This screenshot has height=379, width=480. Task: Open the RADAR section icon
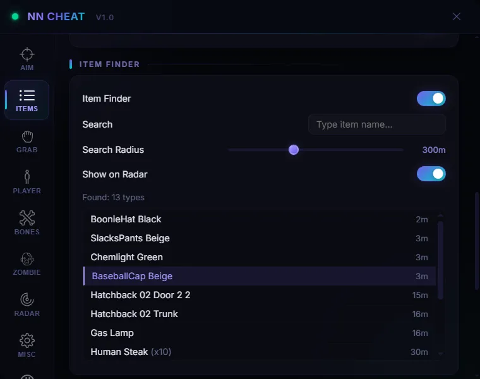pyautogui.click(x=27, y=304)
